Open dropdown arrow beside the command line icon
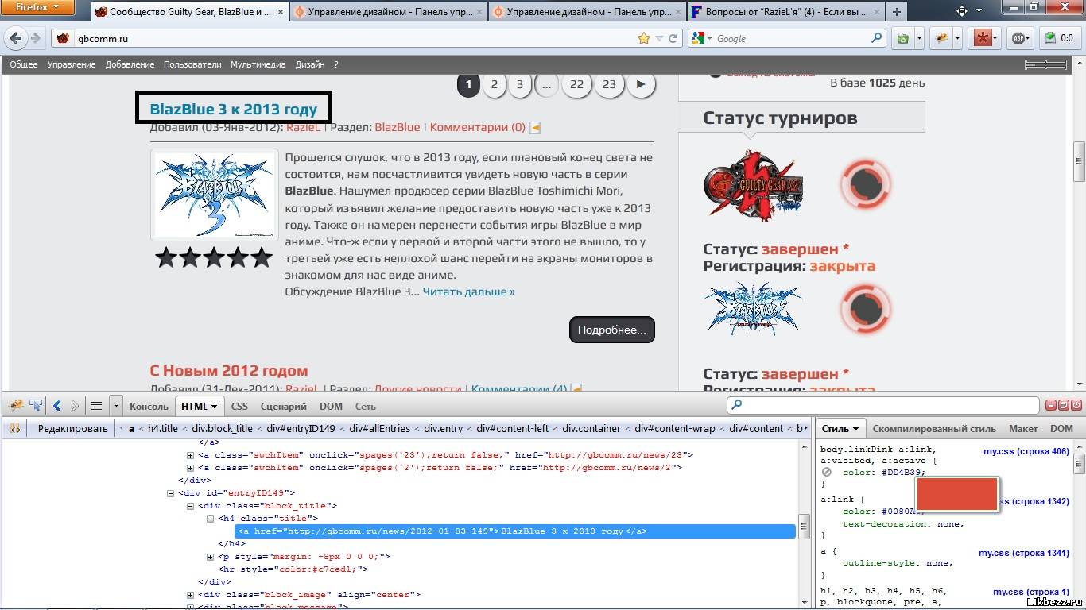The image size is (1086, 610). (116, 406)
